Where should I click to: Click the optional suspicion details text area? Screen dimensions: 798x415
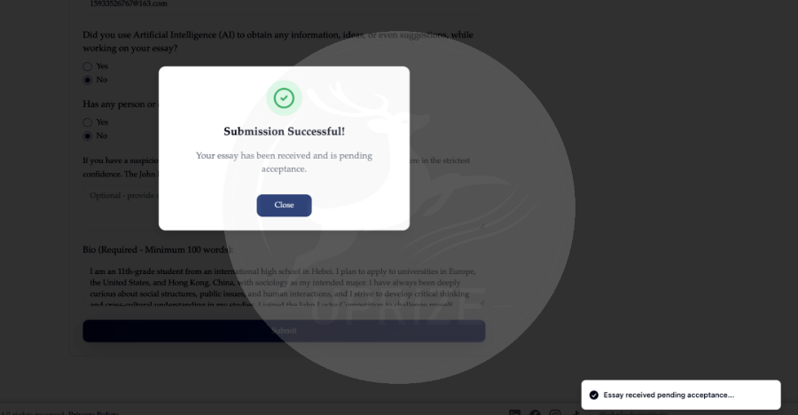click(284, 208)
